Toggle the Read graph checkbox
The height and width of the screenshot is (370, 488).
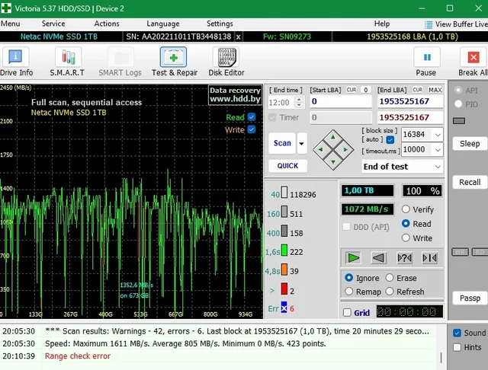(x=252, y=117)
